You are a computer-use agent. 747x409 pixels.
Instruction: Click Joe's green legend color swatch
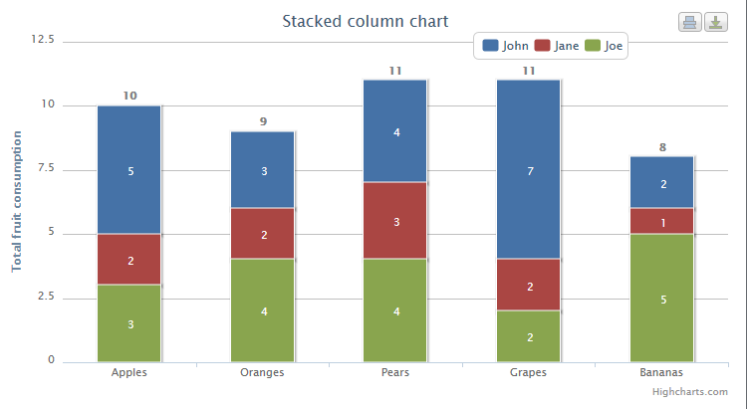tap(593, 45)
